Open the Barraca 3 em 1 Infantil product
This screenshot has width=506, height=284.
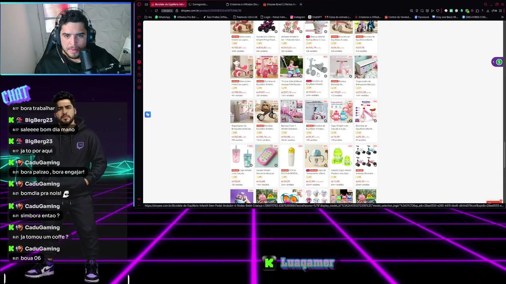click(291, 121)
